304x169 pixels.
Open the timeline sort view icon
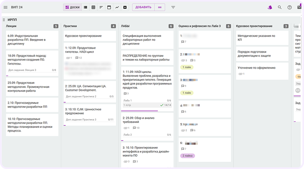101,7
